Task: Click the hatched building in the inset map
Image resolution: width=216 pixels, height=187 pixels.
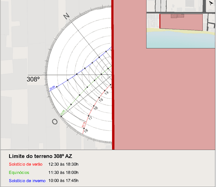Action: tap(177, 16)
